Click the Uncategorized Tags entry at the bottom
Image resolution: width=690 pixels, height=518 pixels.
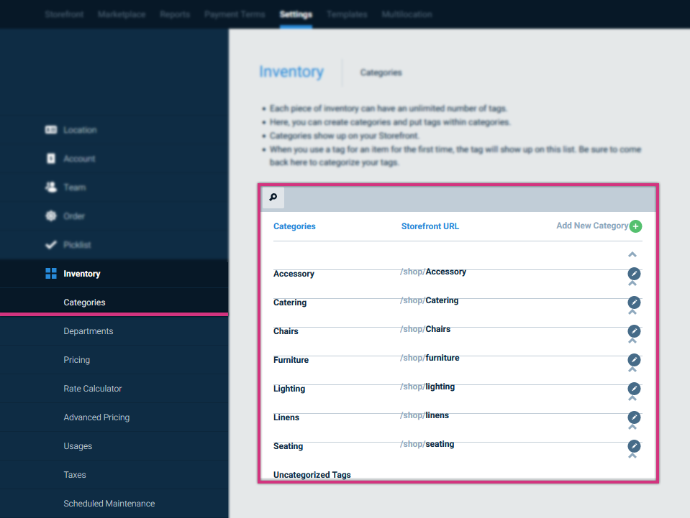pyautogui.click(x=312, y=474)
